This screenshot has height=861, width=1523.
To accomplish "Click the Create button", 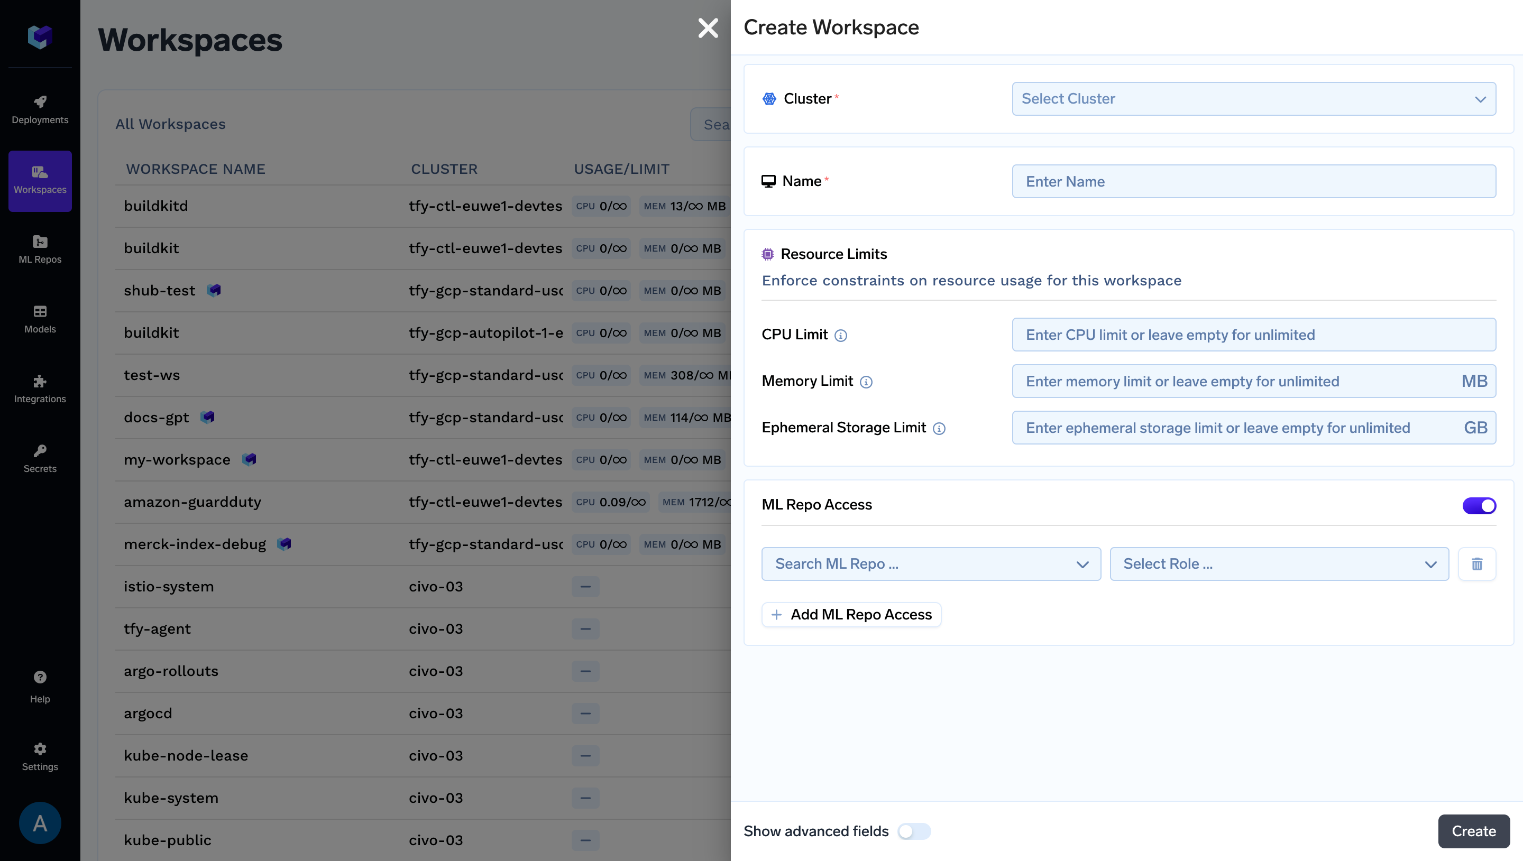I will 1473,831.
